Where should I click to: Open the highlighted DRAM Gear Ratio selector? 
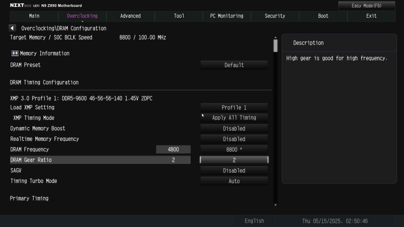234,160
